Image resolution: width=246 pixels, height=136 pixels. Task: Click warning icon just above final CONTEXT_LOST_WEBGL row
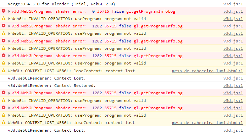(3, 115)
